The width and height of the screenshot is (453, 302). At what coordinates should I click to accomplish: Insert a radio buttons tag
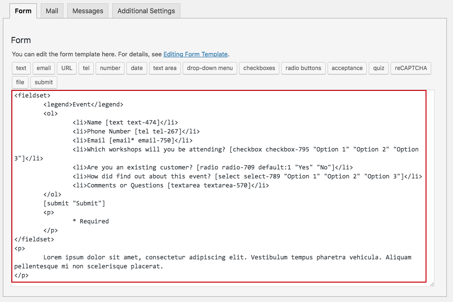(303, 68)
